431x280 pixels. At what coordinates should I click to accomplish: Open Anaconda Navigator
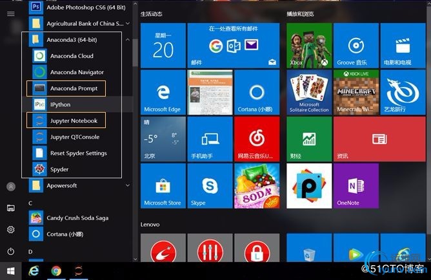tap(76, 72)
